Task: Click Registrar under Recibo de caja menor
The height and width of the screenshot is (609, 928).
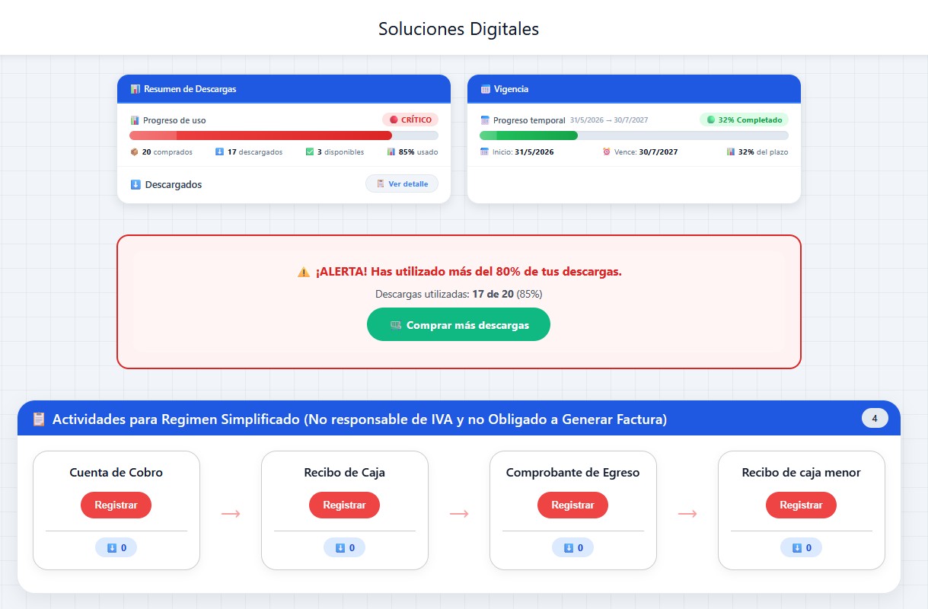Action: [801, 505]
